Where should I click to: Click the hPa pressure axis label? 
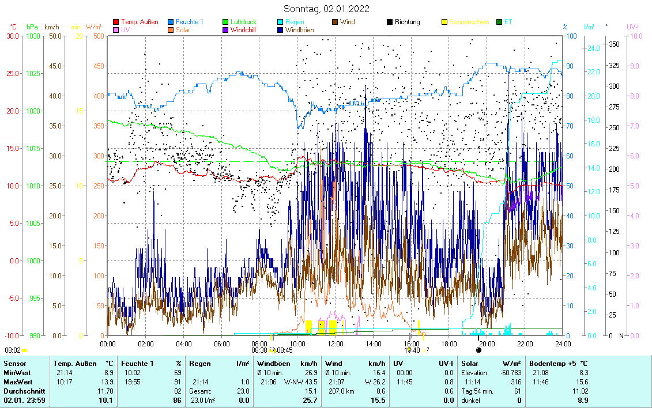point(32,27)
